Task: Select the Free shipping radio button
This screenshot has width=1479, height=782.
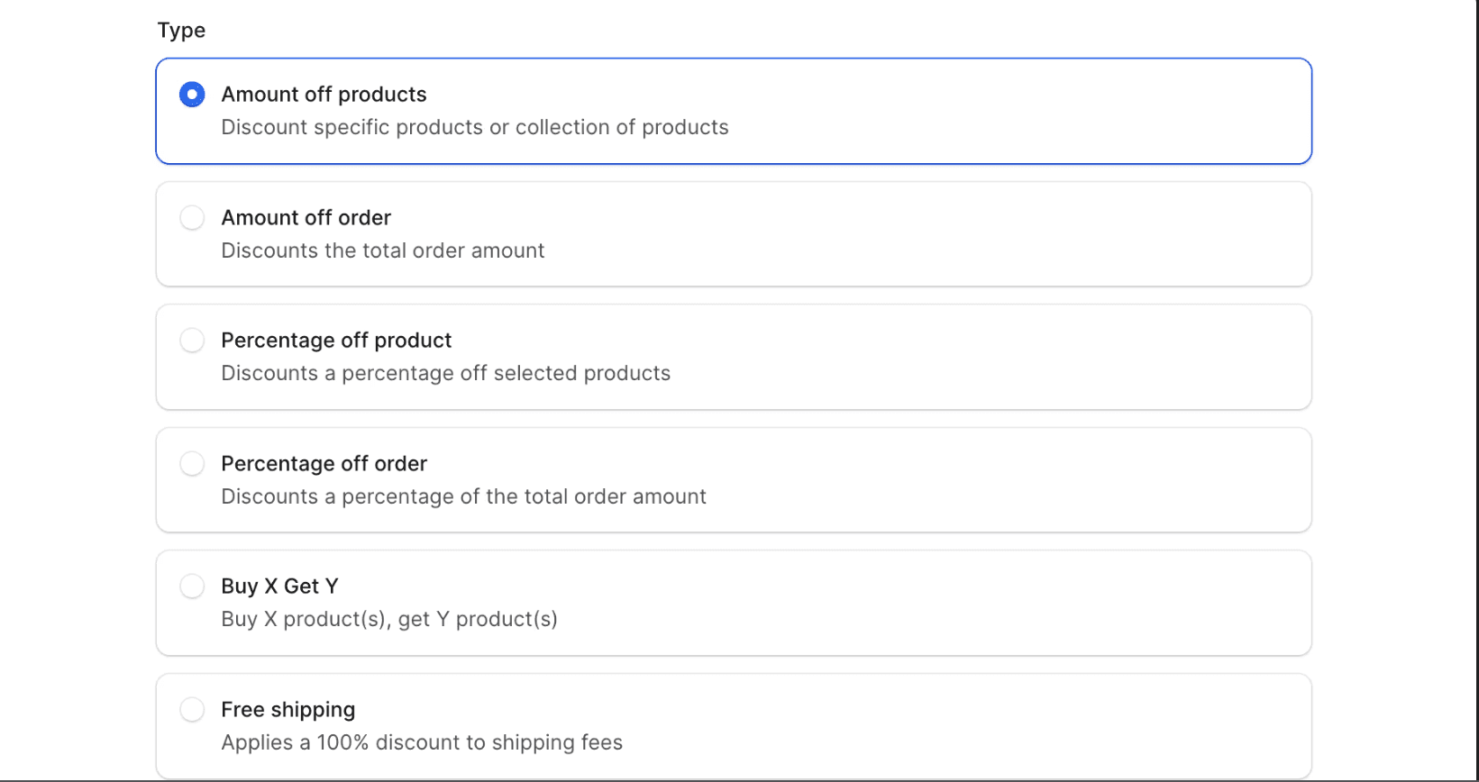Action: coord(192,710)
